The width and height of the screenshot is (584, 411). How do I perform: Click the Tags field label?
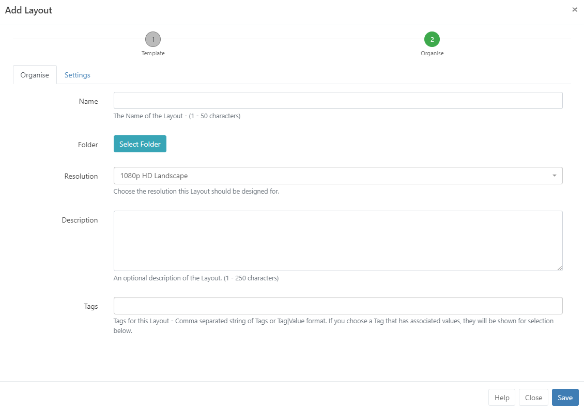pyautogui.click(x=91, y=306)
